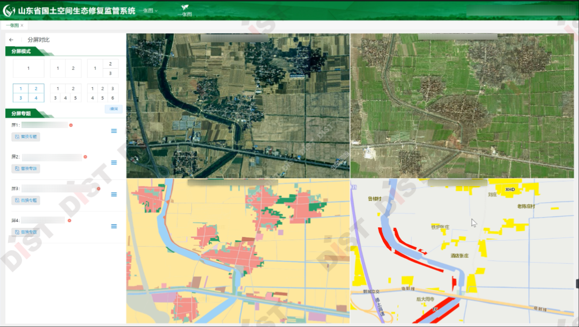Select the four-screen grid layout
This screenshot has height=327, width=579.
28,93
